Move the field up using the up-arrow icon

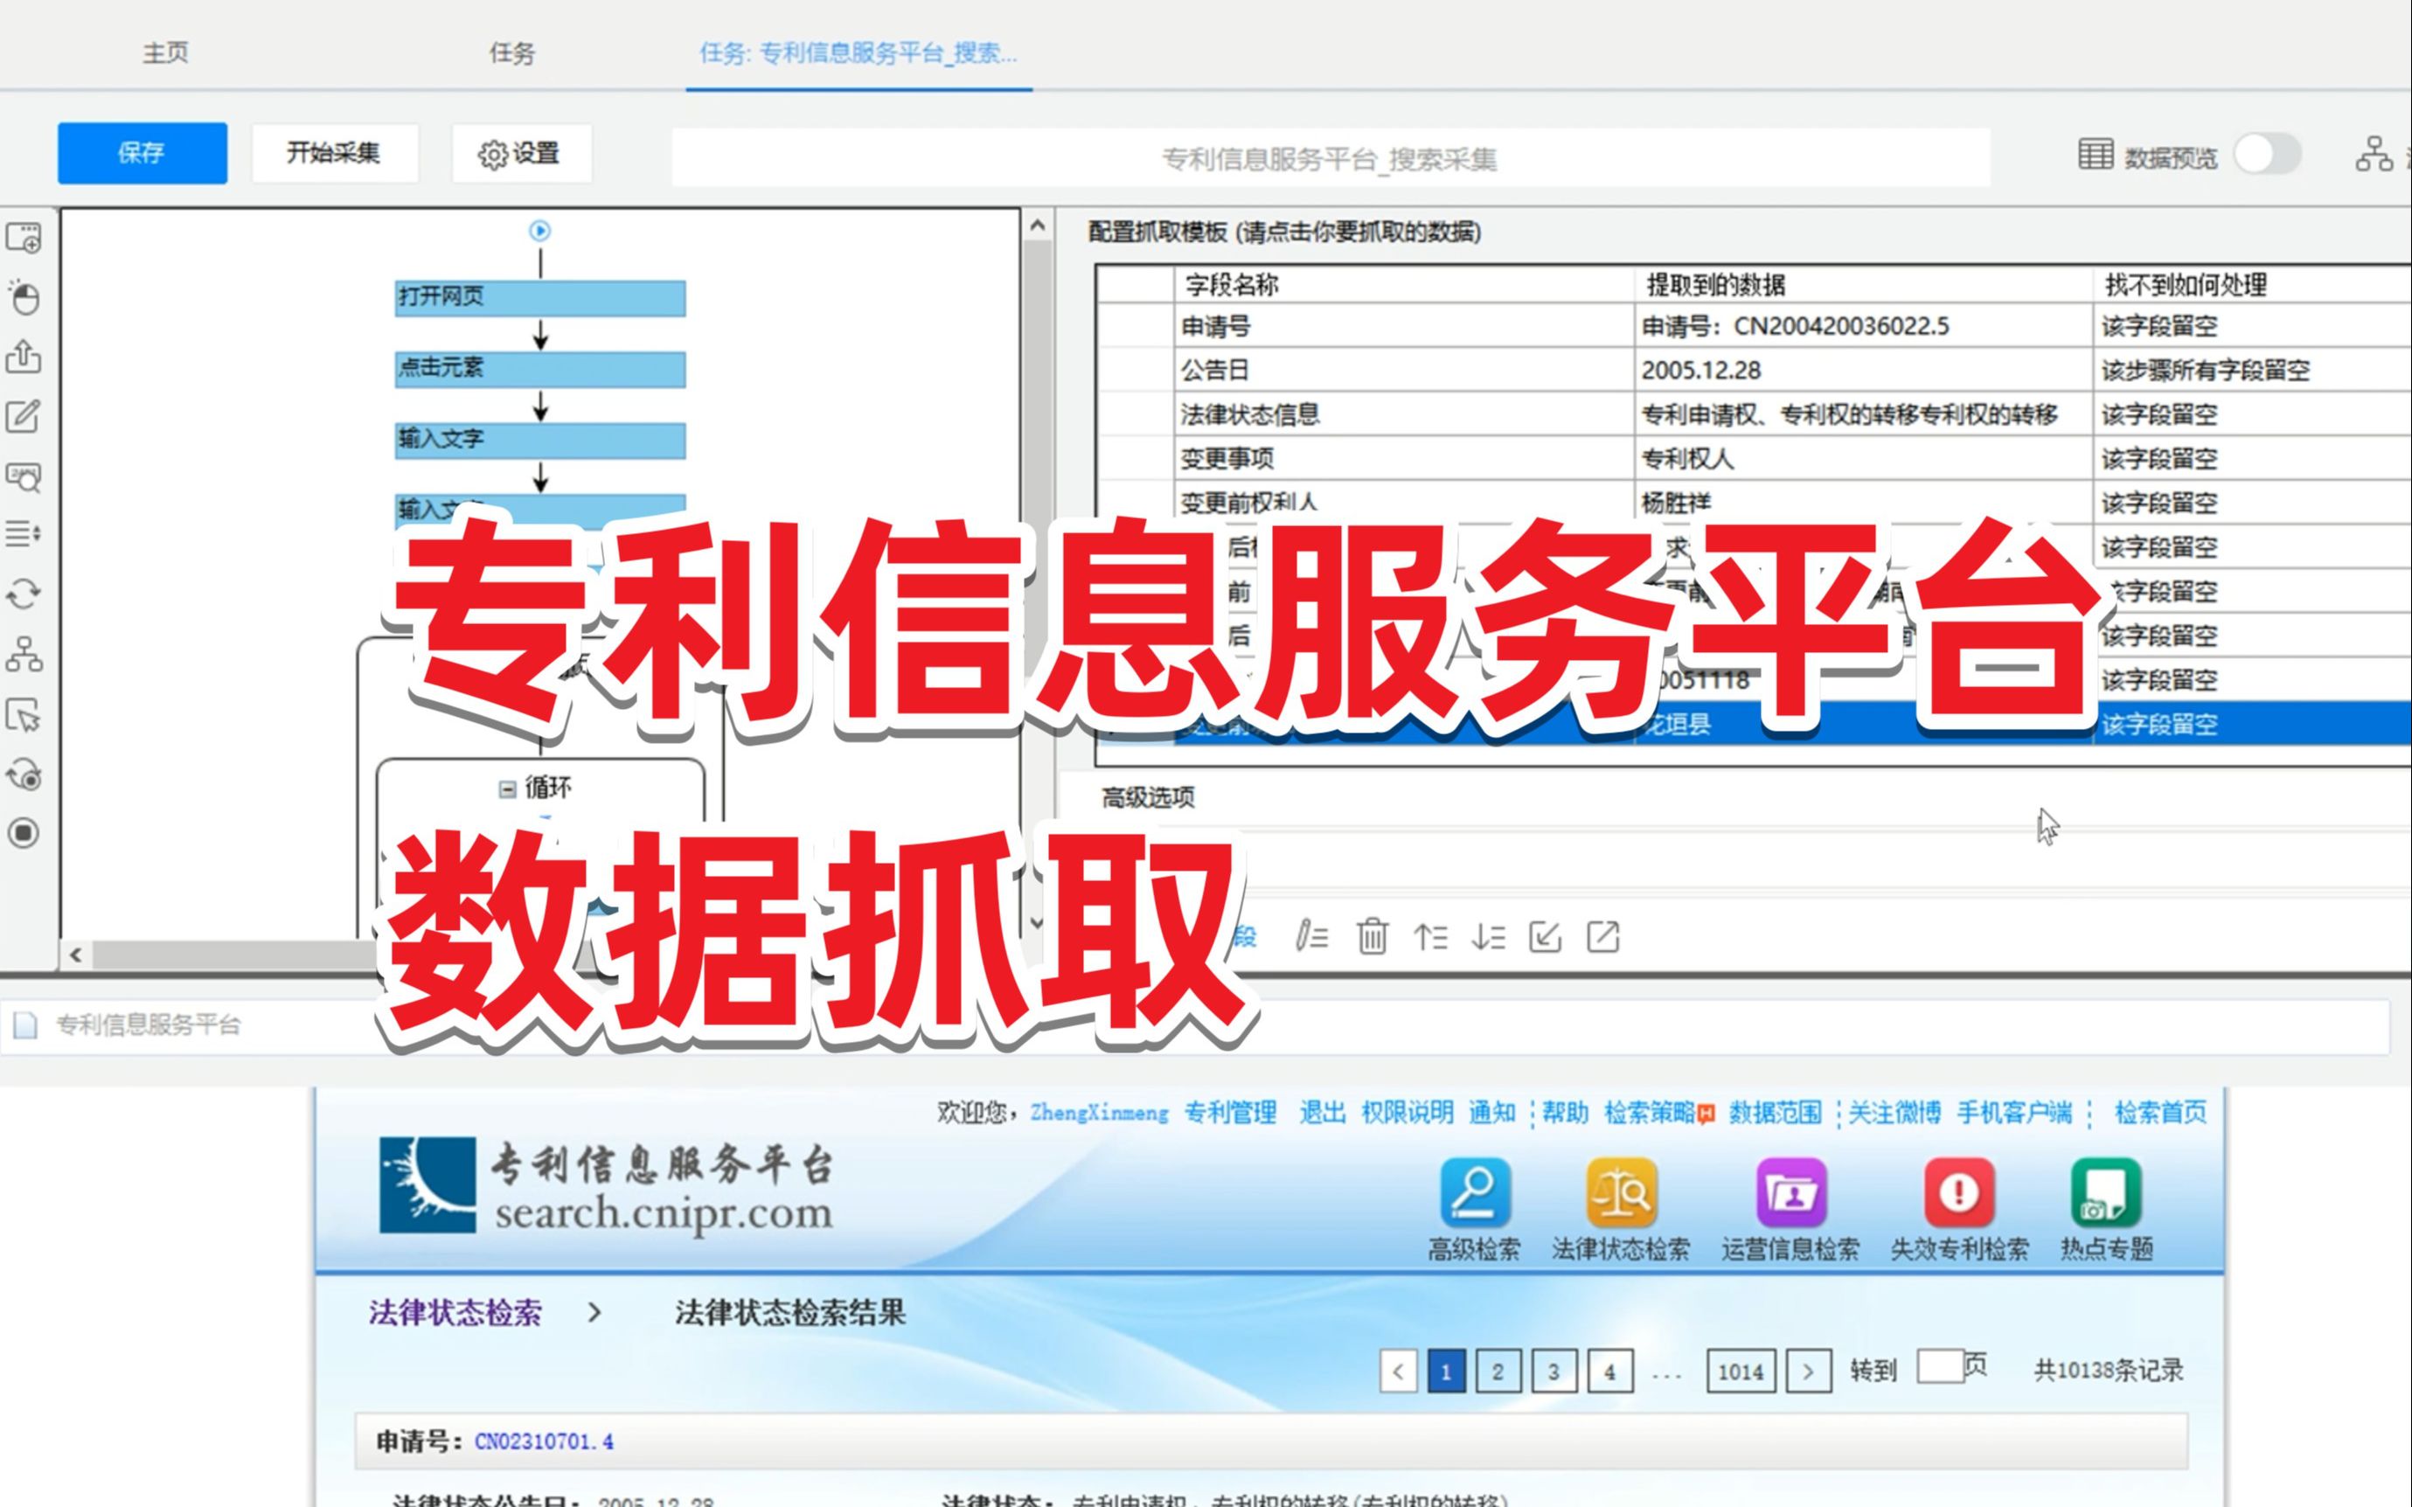[1432, 938]
